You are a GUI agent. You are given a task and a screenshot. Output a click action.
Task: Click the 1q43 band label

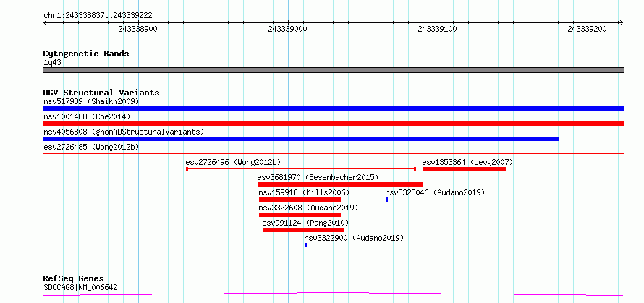coord(53,63)
